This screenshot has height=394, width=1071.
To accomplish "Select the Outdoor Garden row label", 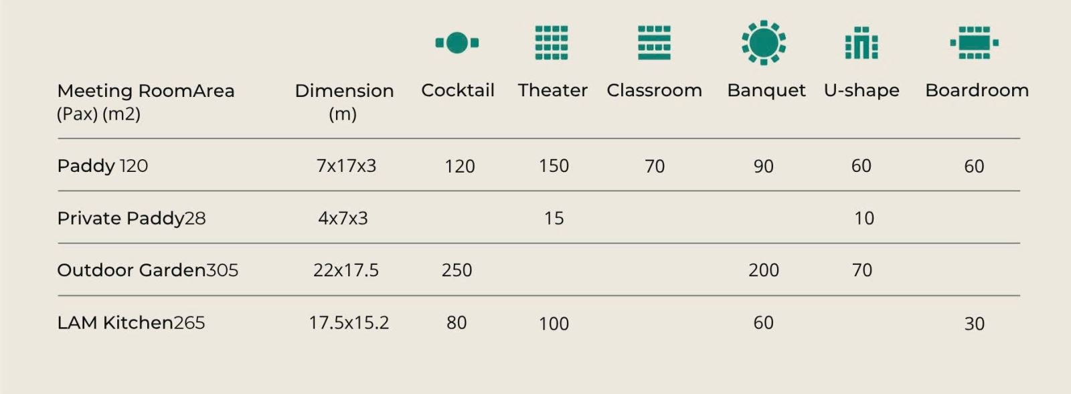I will tap(131, 270).
